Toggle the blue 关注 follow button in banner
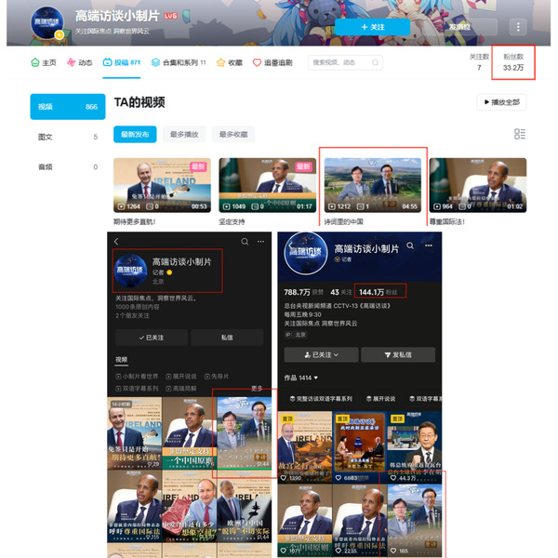The width and height of the screenshot is (558, 558). pos(372,27)
